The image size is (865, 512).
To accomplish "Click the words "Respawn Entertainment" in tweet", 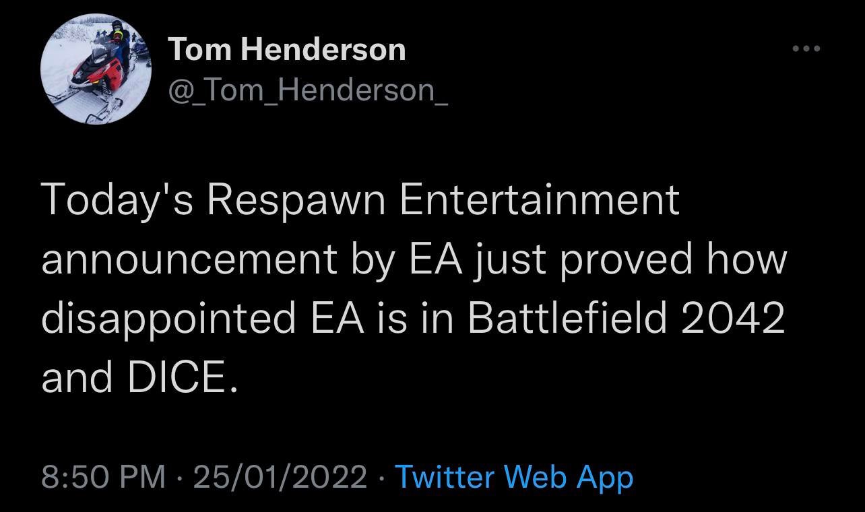I will pyautogui.click(x=443, y=201).
